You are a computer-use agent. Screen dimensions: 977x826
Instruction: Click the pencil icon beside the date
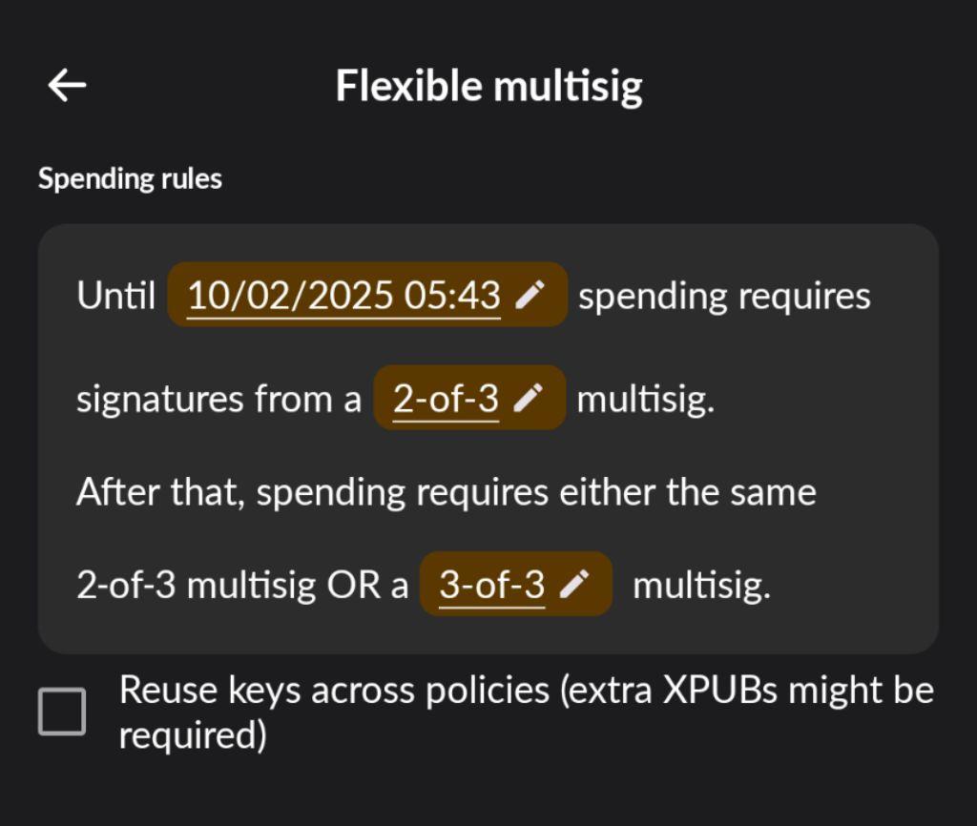tap(530, 296)
